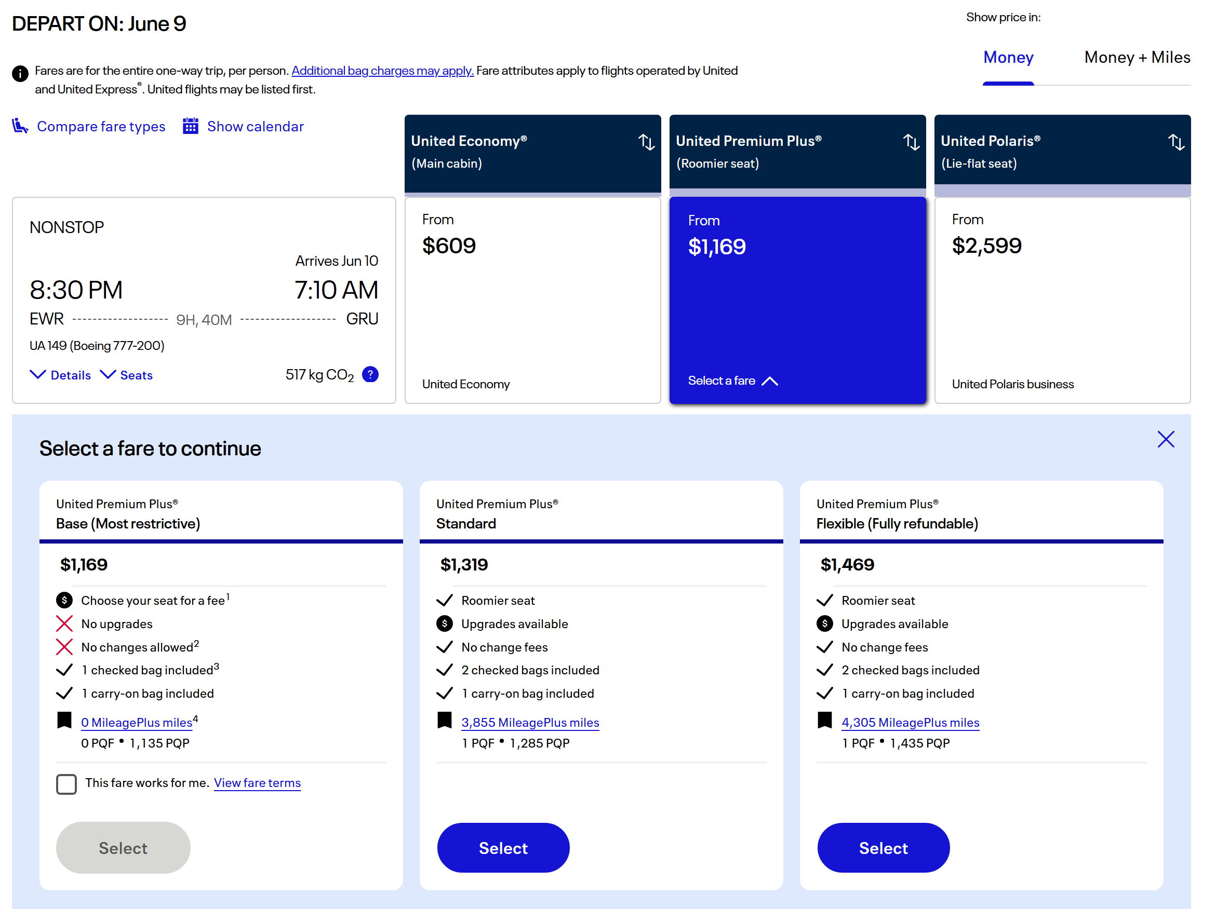Click the calendar icon for Show calendar

190,126
